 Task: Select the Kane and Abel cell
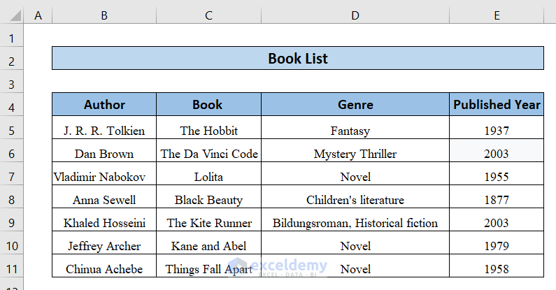tap(209, 246)
